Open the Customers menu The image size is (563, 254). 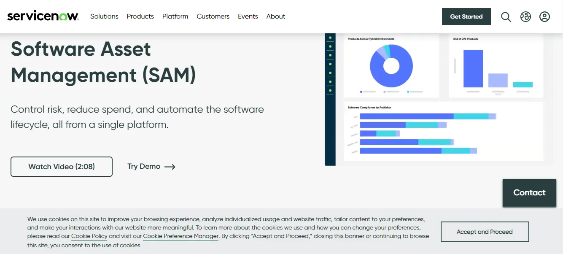tap(213, 16)
